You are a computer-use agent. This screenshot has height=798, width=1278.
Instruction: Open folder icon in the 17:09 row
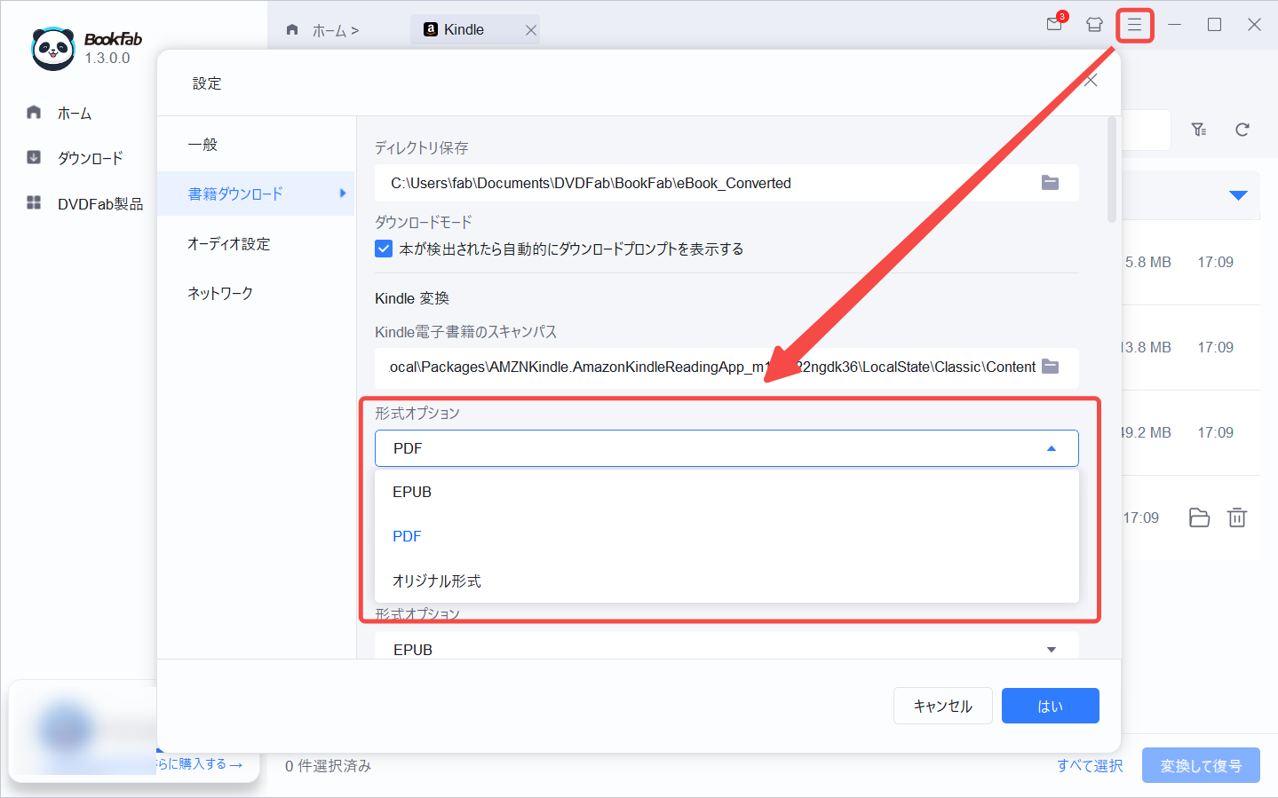click(1199, 518)
